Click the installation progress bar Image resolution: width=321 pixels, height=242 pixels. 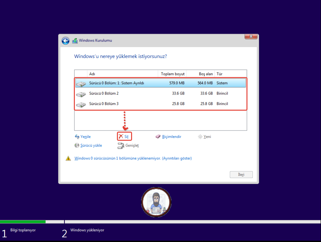tap(160, 222)
